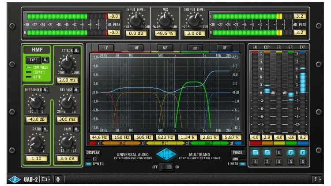This screenshot has height=186, width=331.
Task: Click the 0.0 dB input level field
Action: point(136,33)
